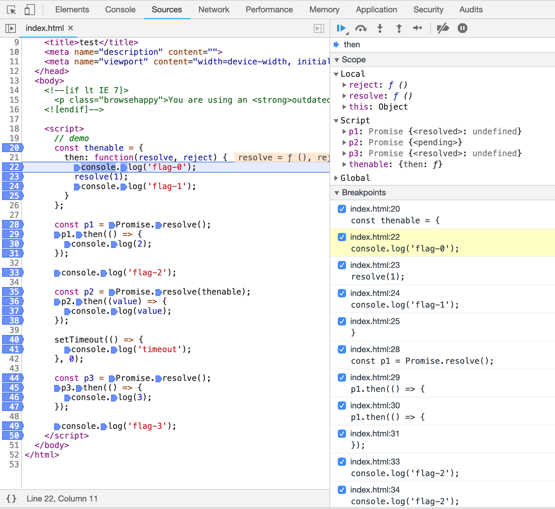Screen dimensions: 555x509
Task: Switch to the Audits tab
Action: point(471,10)
